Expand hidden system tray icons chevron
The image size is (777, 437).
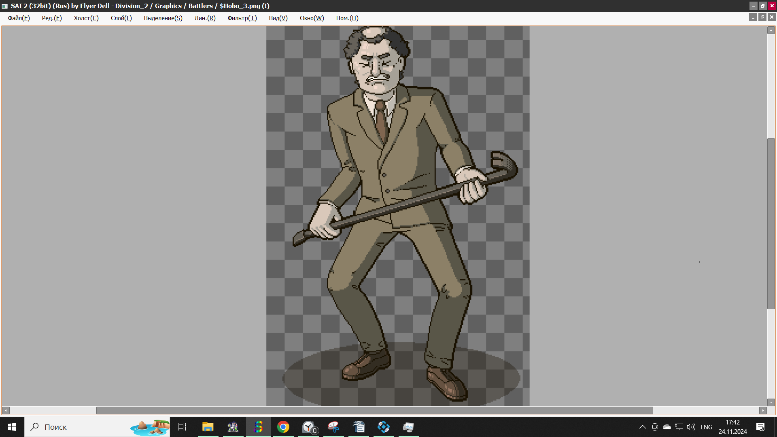coord(642,427)
